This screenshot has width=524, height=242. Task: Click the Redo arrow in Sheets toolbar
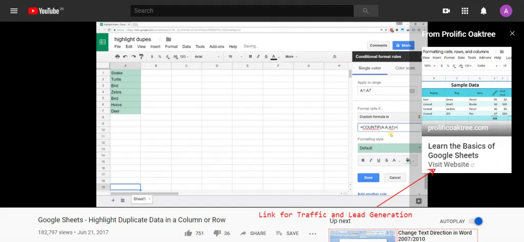(134, 57)
